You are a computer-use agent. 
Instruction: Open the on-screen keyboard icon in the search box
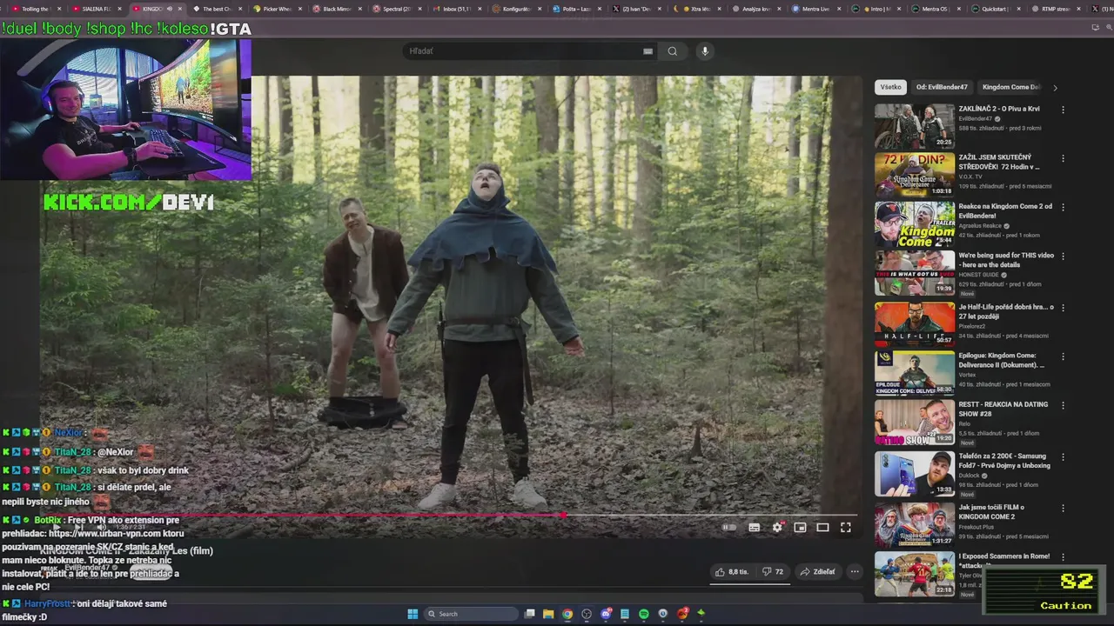[x=648, y=51]
